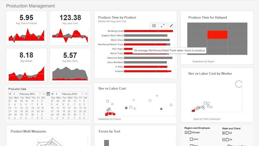Click the 5.95 Avg Time to Produce value
This screenshot has width=259, height=146.
coord(27,18)
